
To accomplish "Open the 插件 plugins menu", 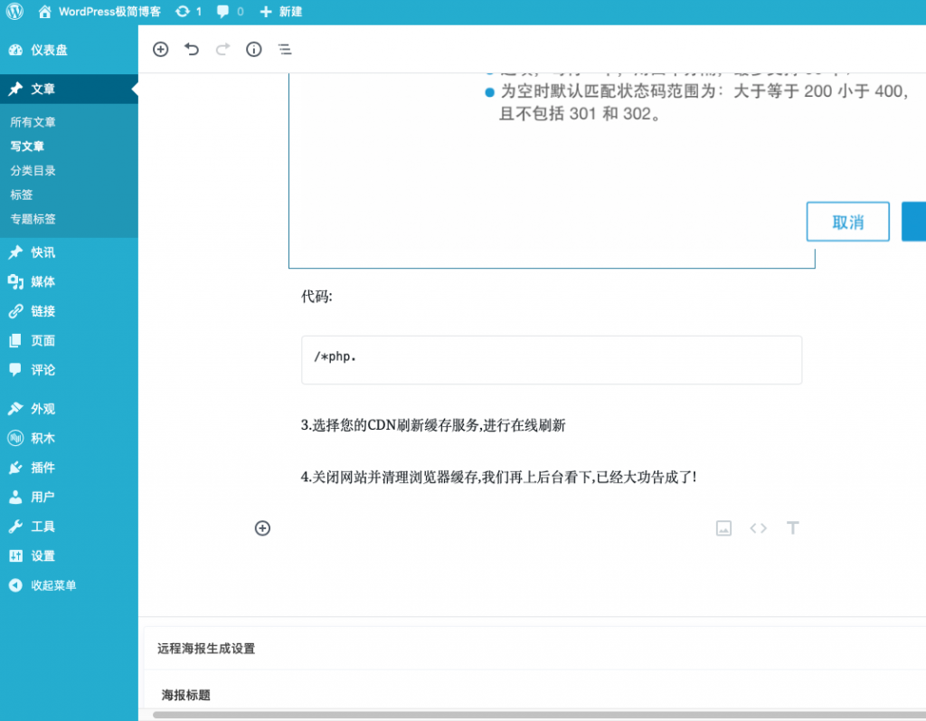I will pyautogui.click(x=69, y=468).
